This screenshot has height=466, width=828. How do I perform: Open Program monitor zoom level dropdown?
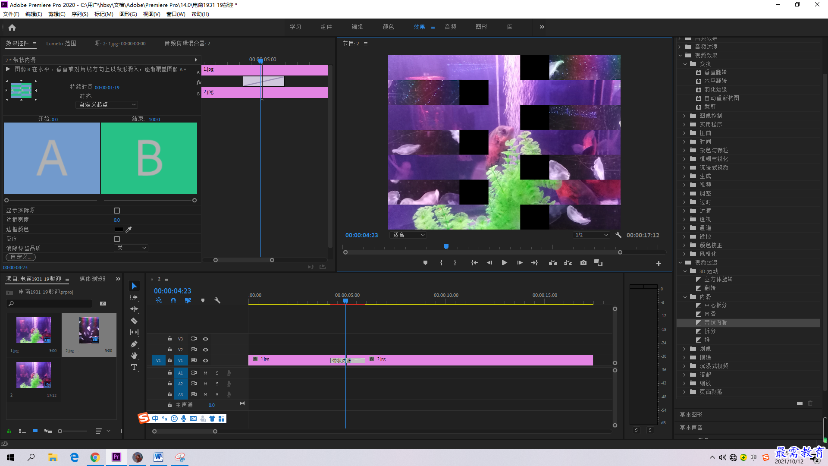[x=408, y=235]
